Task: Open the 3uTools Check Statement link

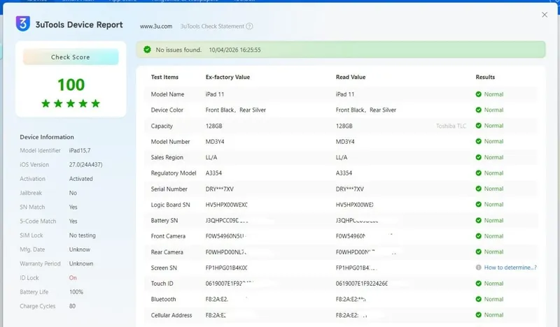Action: (x=212, y=27)
